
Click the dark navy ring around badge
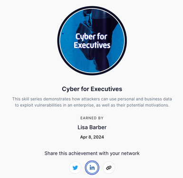coord(58,41)
